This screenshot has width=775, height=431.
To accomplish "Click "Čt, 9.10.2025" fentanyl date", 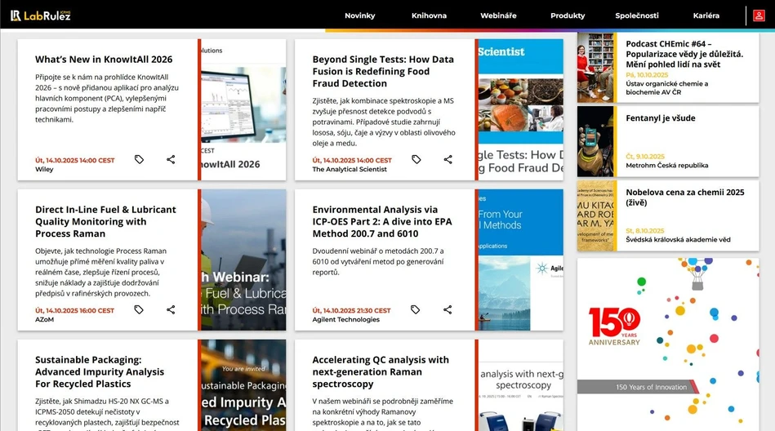I will click(645, 156).
